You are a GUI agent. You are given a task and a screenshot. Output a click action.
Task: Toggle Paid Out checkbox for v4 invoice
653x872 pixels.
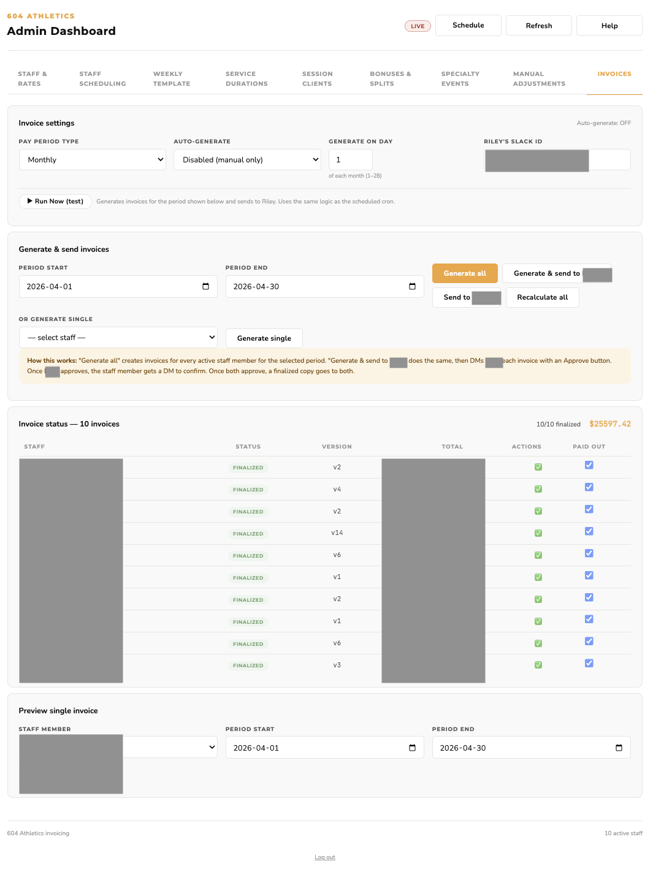click(589, 487)
